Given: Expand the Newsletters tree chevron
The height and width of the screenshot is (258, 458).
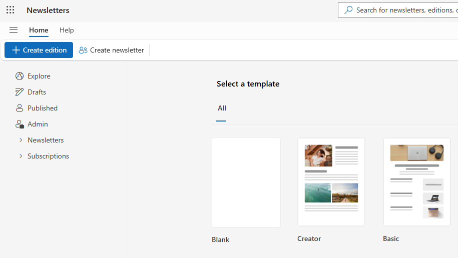Looking at the screenshot, I should [x=21, y=140].
